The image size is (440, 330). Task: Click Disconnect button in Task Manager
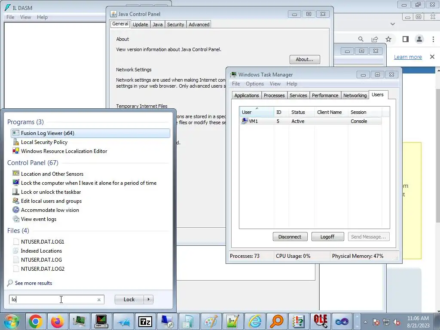pyautogui.click(x=290, y=237)
